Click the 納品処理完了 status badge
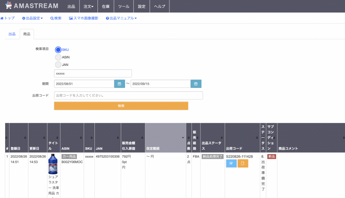Image resolution: width=345 pixels, height=198 pixels. 213,157
